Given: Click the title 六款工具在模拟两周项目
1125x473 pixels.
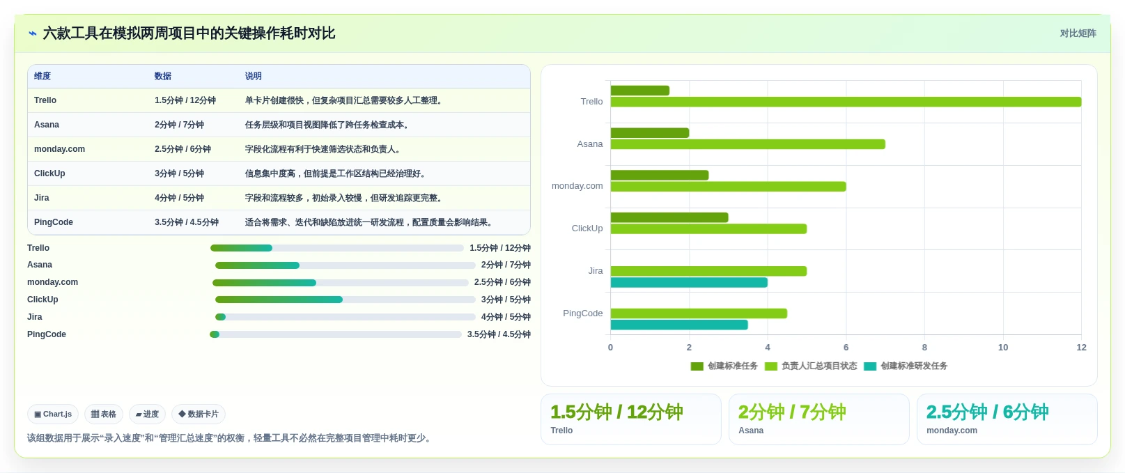Looking at the screenshot, I should click(x=189, y=33).
